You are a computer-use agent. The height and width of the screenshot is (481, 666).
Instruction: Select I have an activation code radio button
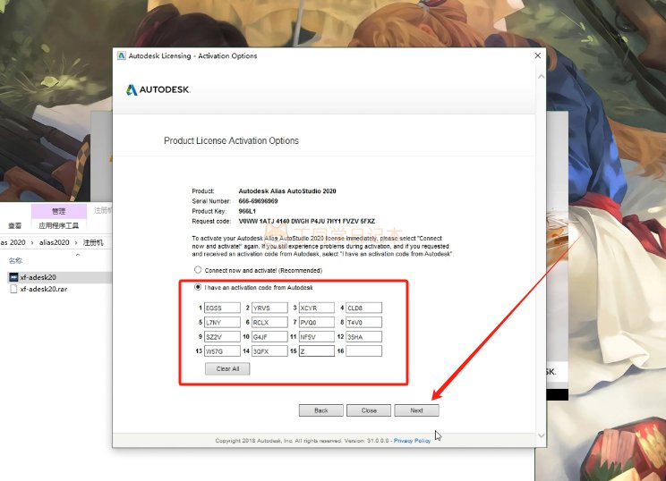tap(198, 287)
